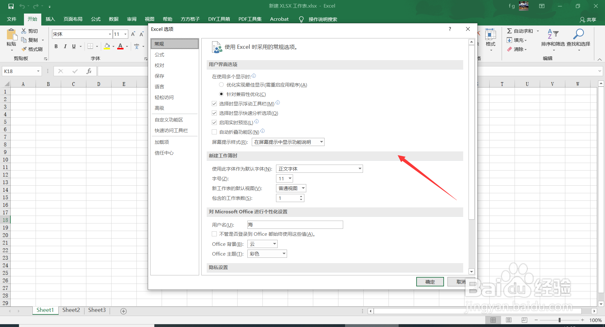Open the 插入 ribbon tab
The image size is (605, 327).
[x=50, y=19]
